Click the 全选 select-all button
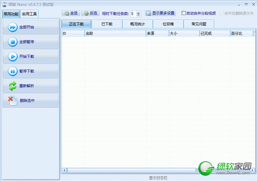 pyautogui.click(x=71, y=13)
